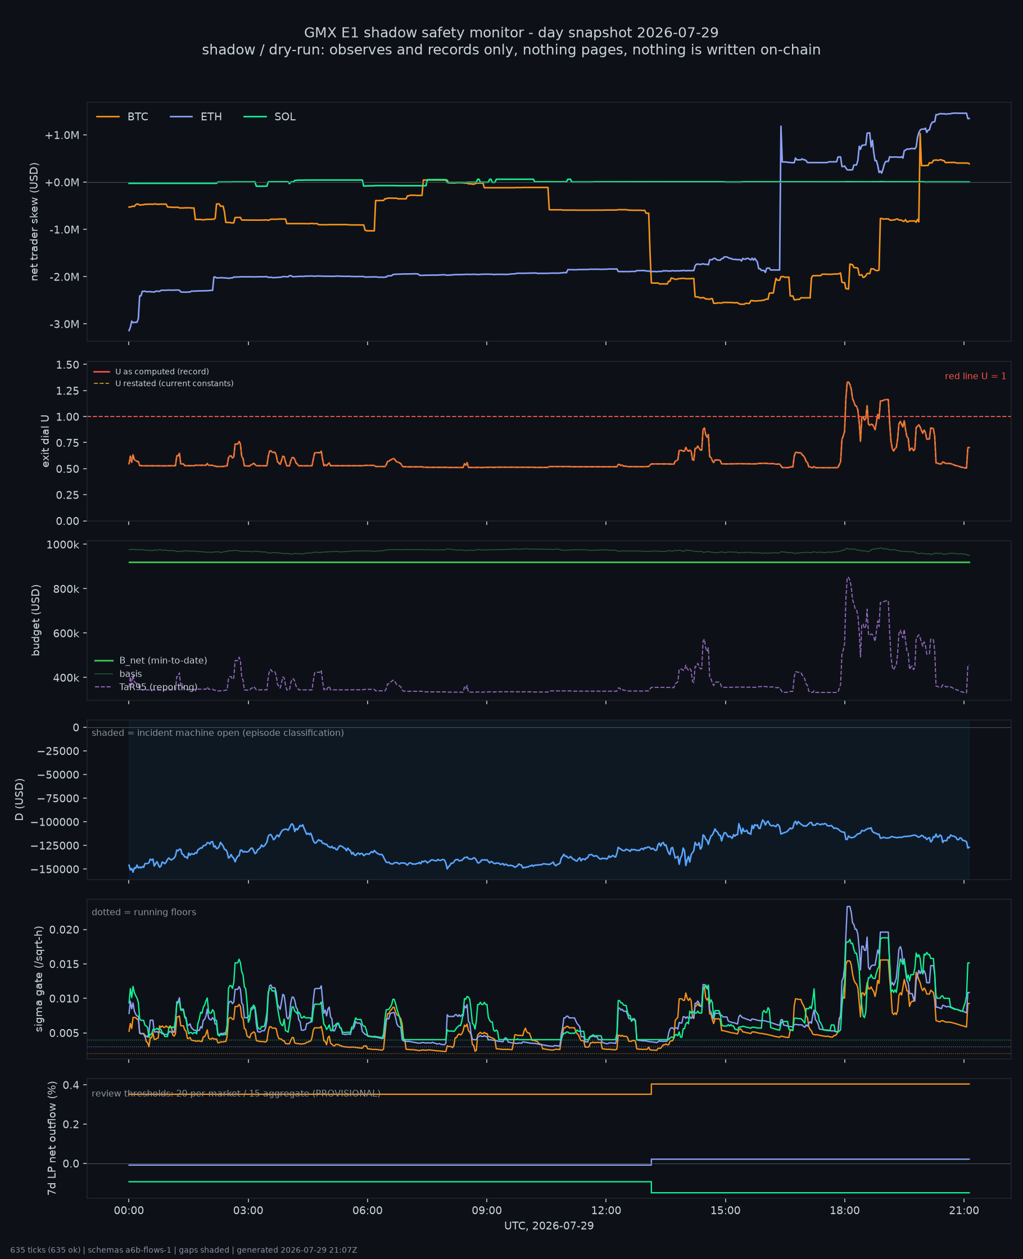Click the 'exit dial U' axis label

pyautogui.click(x=46, y=441)
